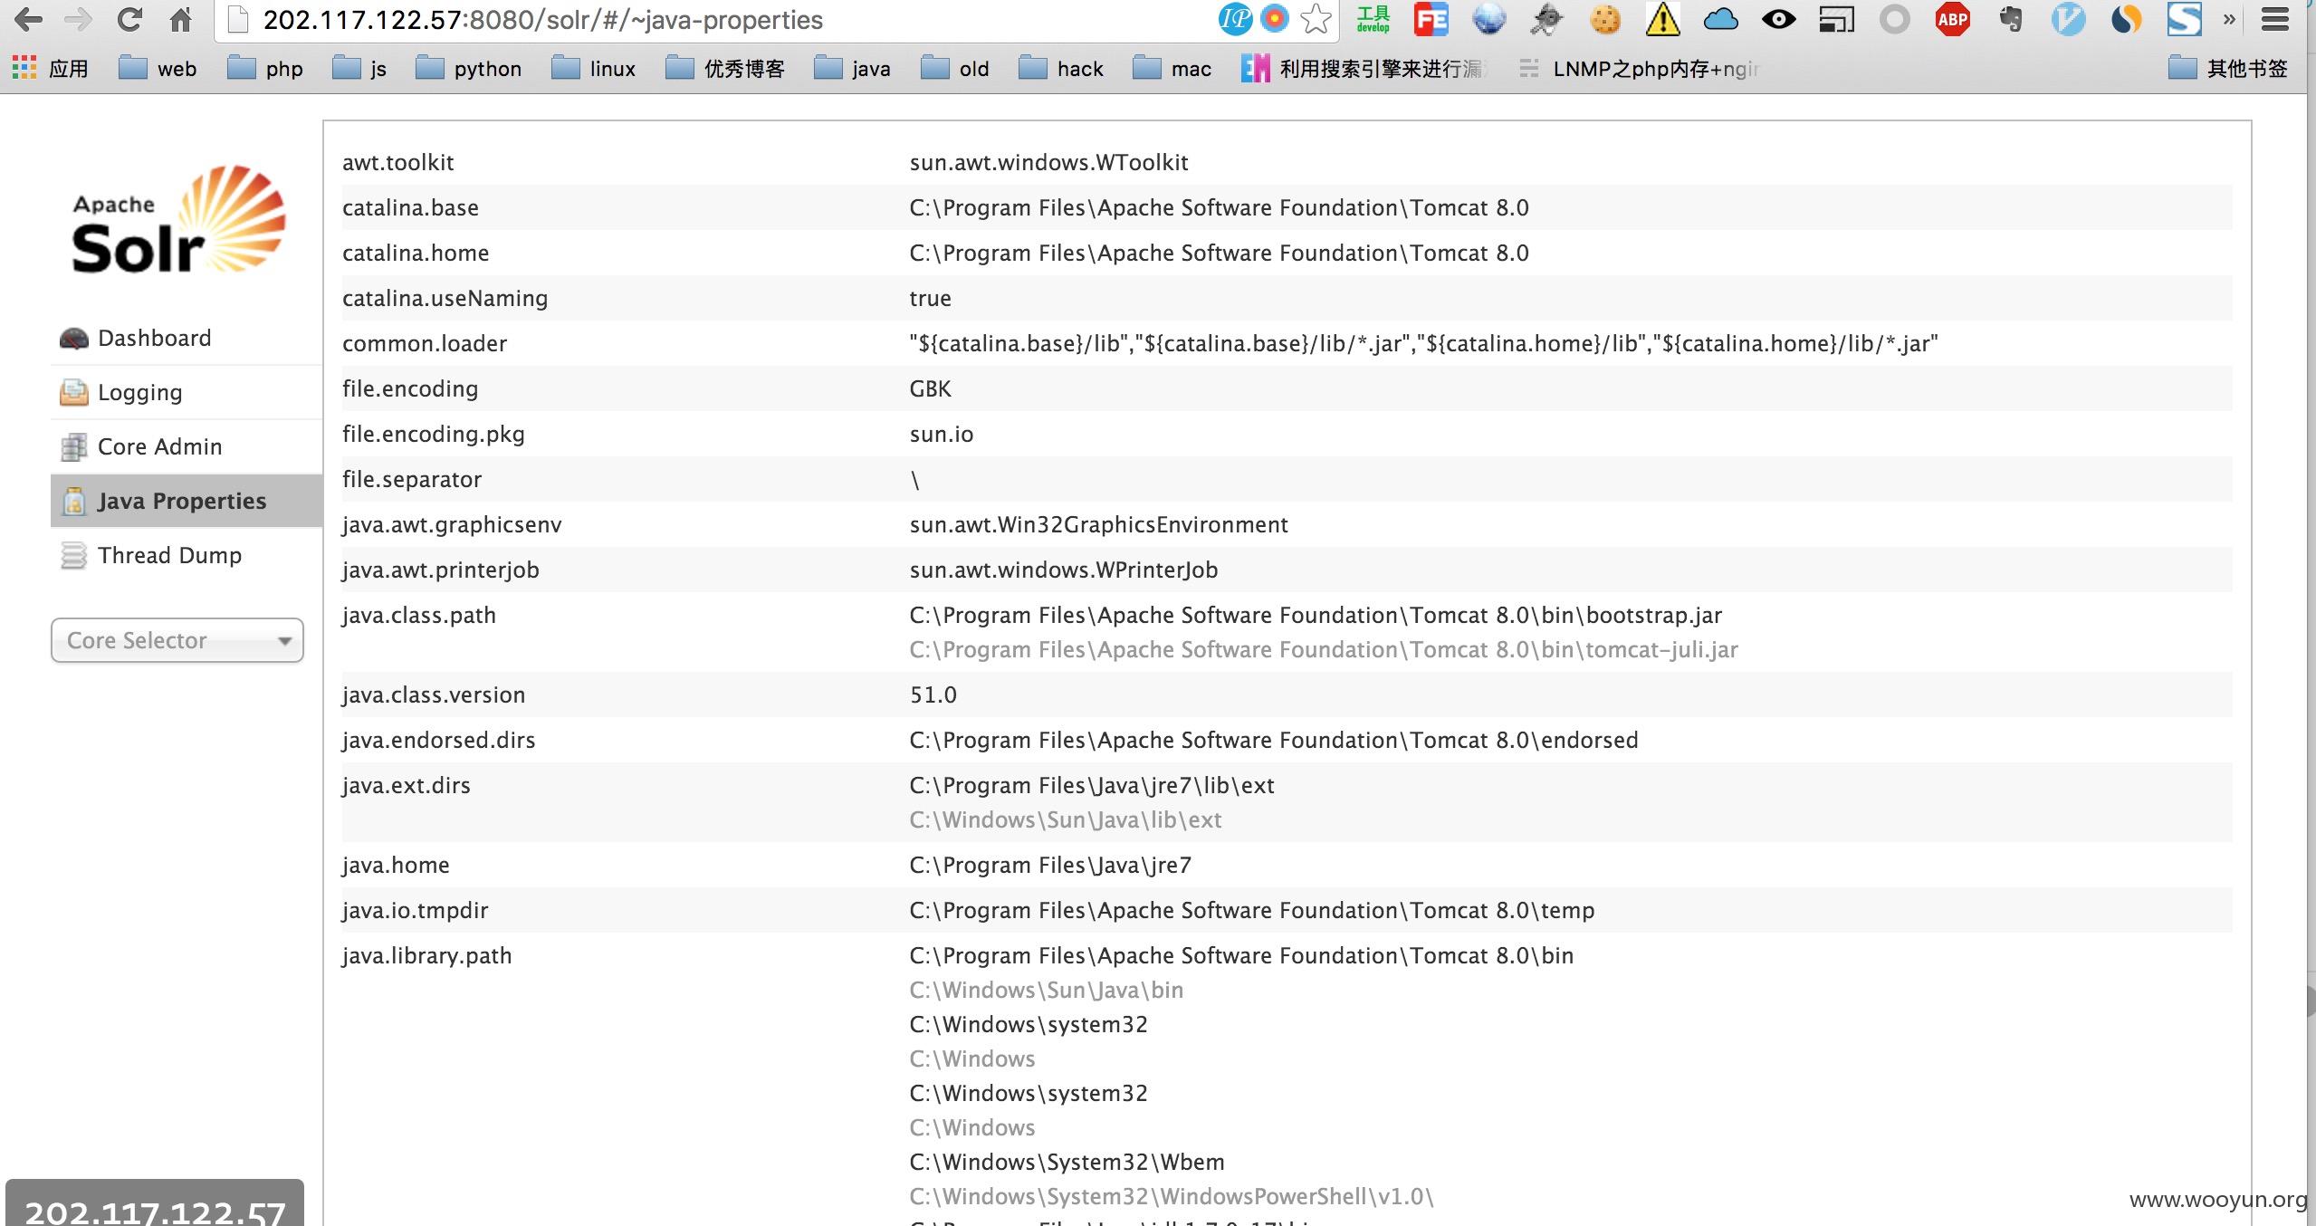Open the 优秀博客 bookmarks folder
This screenshot has height=1226, width=2316.
tap(725, 69)
